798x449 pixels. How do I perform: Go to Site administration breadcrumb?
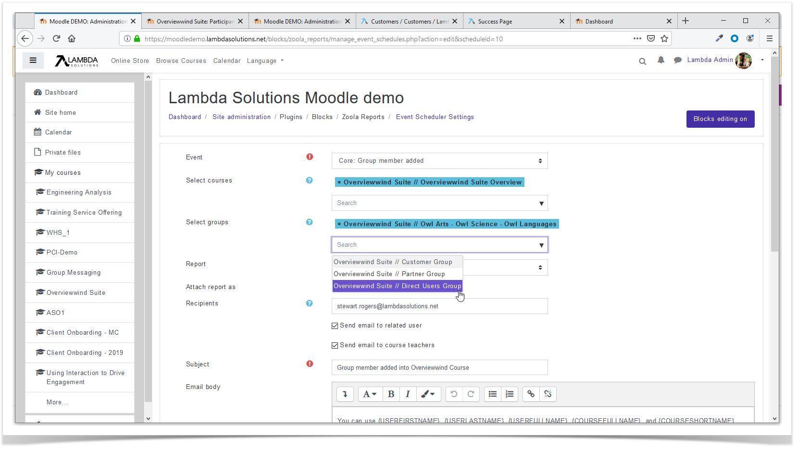241,117
